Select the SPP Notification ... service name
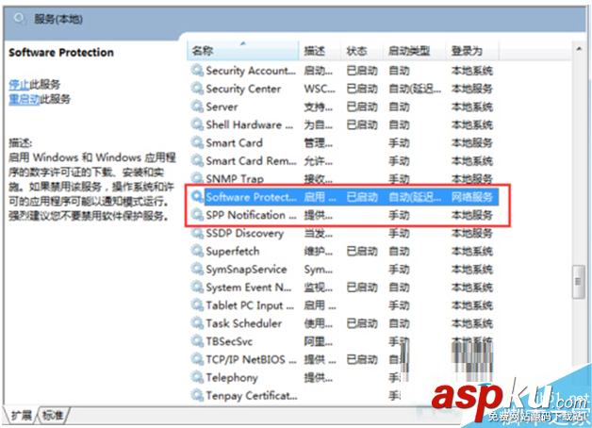 [x=251, y=215]
